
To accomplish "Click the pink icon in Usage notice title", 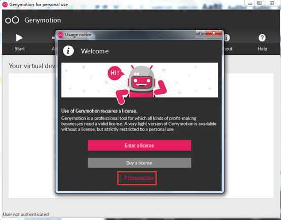I will pyautogui.click(x=61, y=35).
